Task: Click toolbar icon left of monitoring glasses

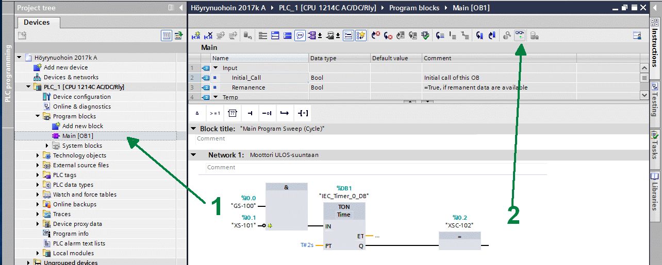Action: pyautogui.click(x=507, y=36)
